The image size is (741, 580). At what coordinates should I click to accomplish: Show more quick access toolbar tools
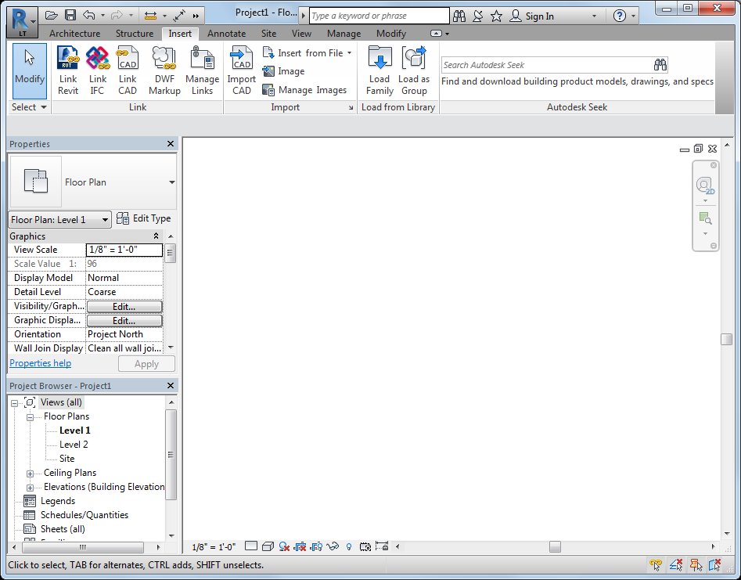[196, 16]
